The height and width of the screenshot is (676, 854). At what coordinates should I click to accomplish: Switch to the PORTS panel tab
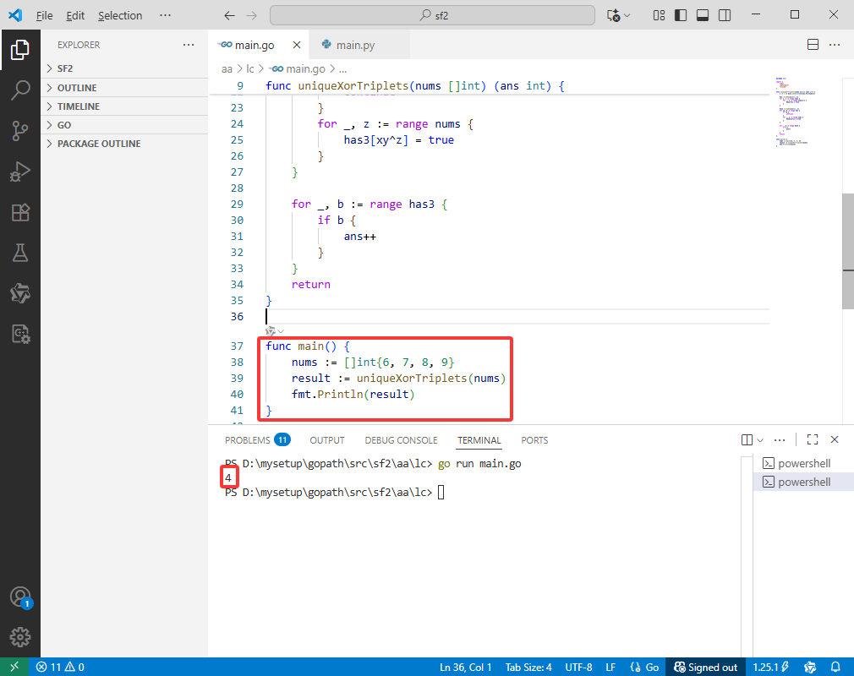534,439
